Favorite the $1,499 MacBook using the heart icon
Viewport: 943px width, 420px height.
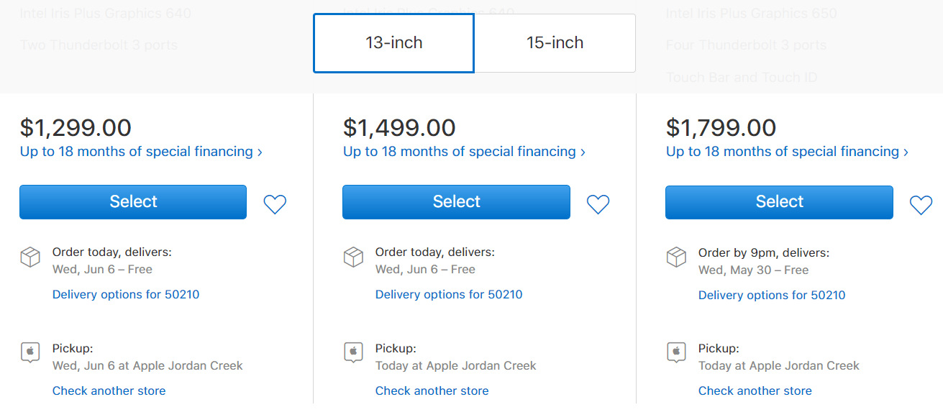pos(598,204)
